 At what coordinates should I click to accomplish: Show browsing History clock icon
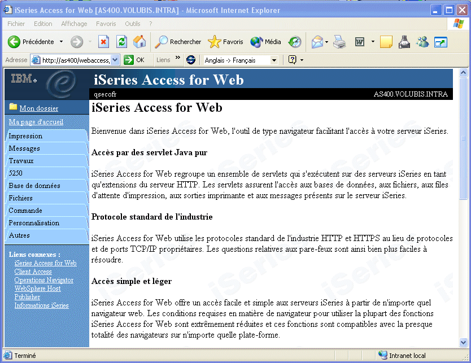click(295, 42)
